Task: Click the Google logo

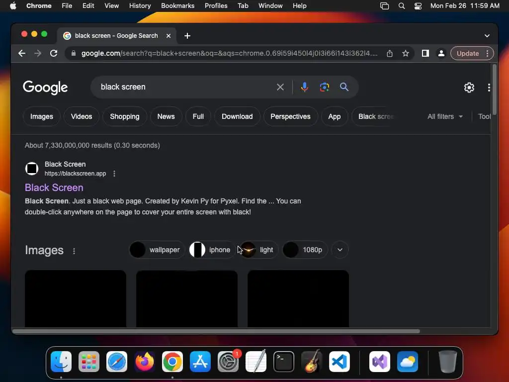Action: [x=45, y=88]
